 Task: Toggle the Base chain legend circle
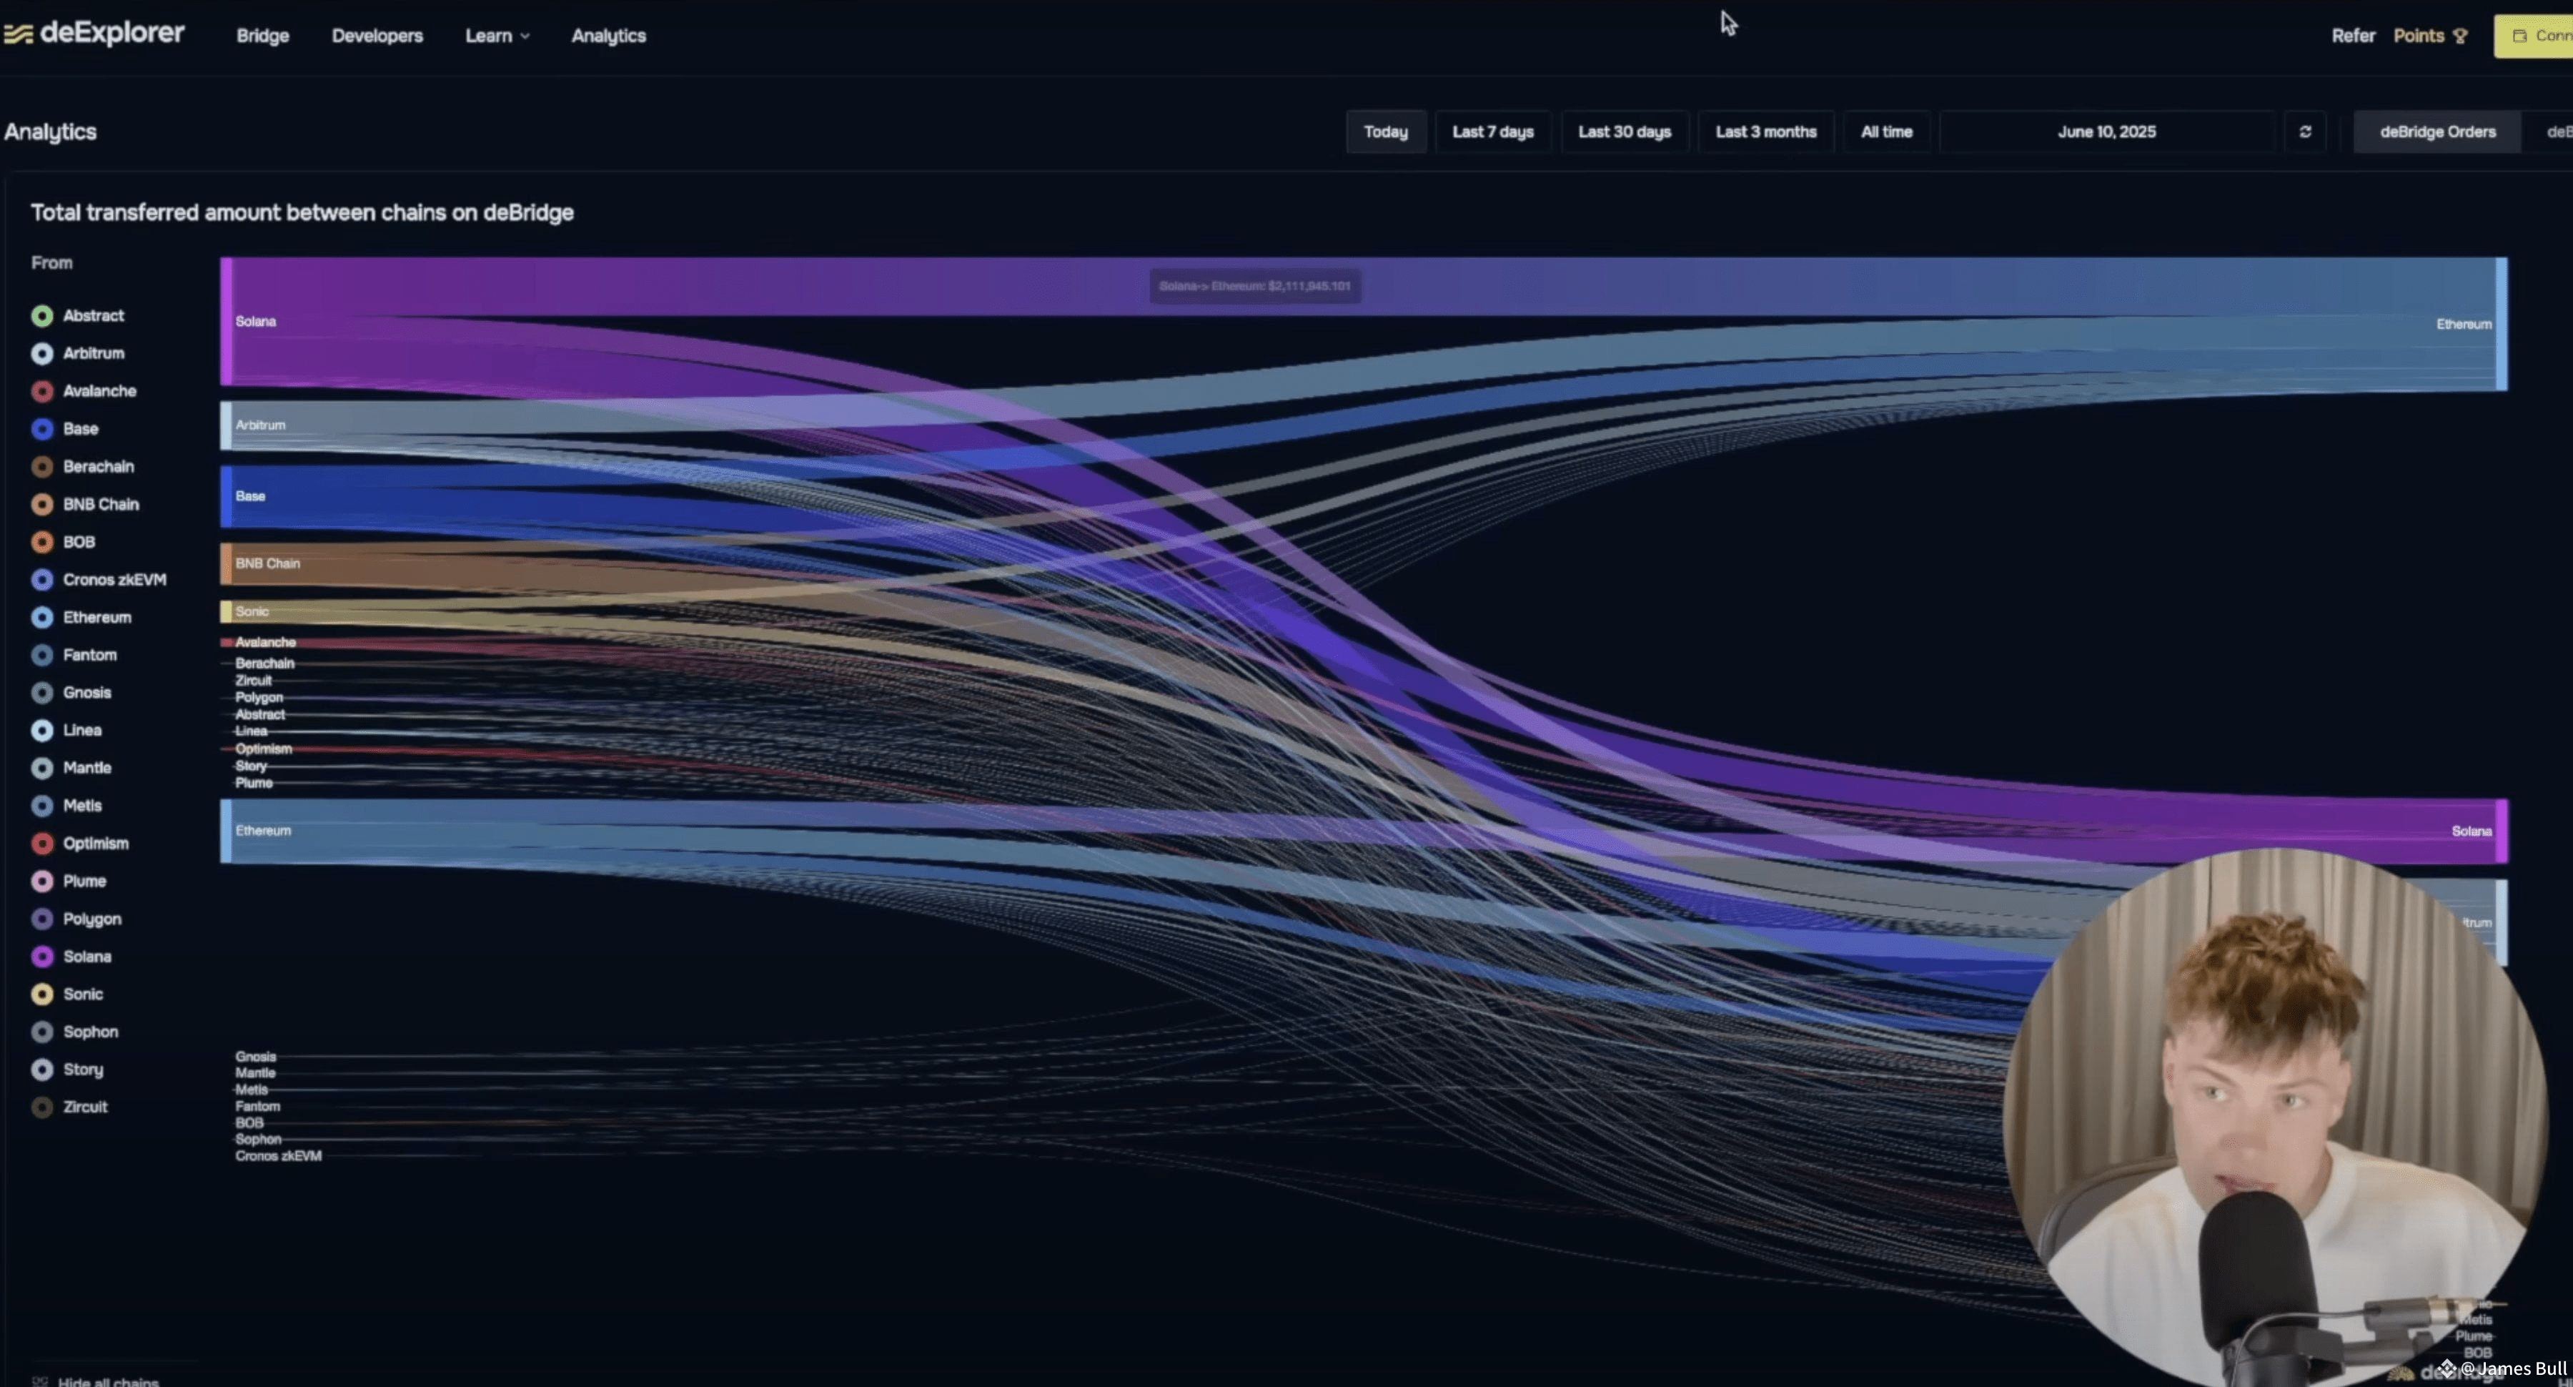pyautogui.click(x=42, y=429)
